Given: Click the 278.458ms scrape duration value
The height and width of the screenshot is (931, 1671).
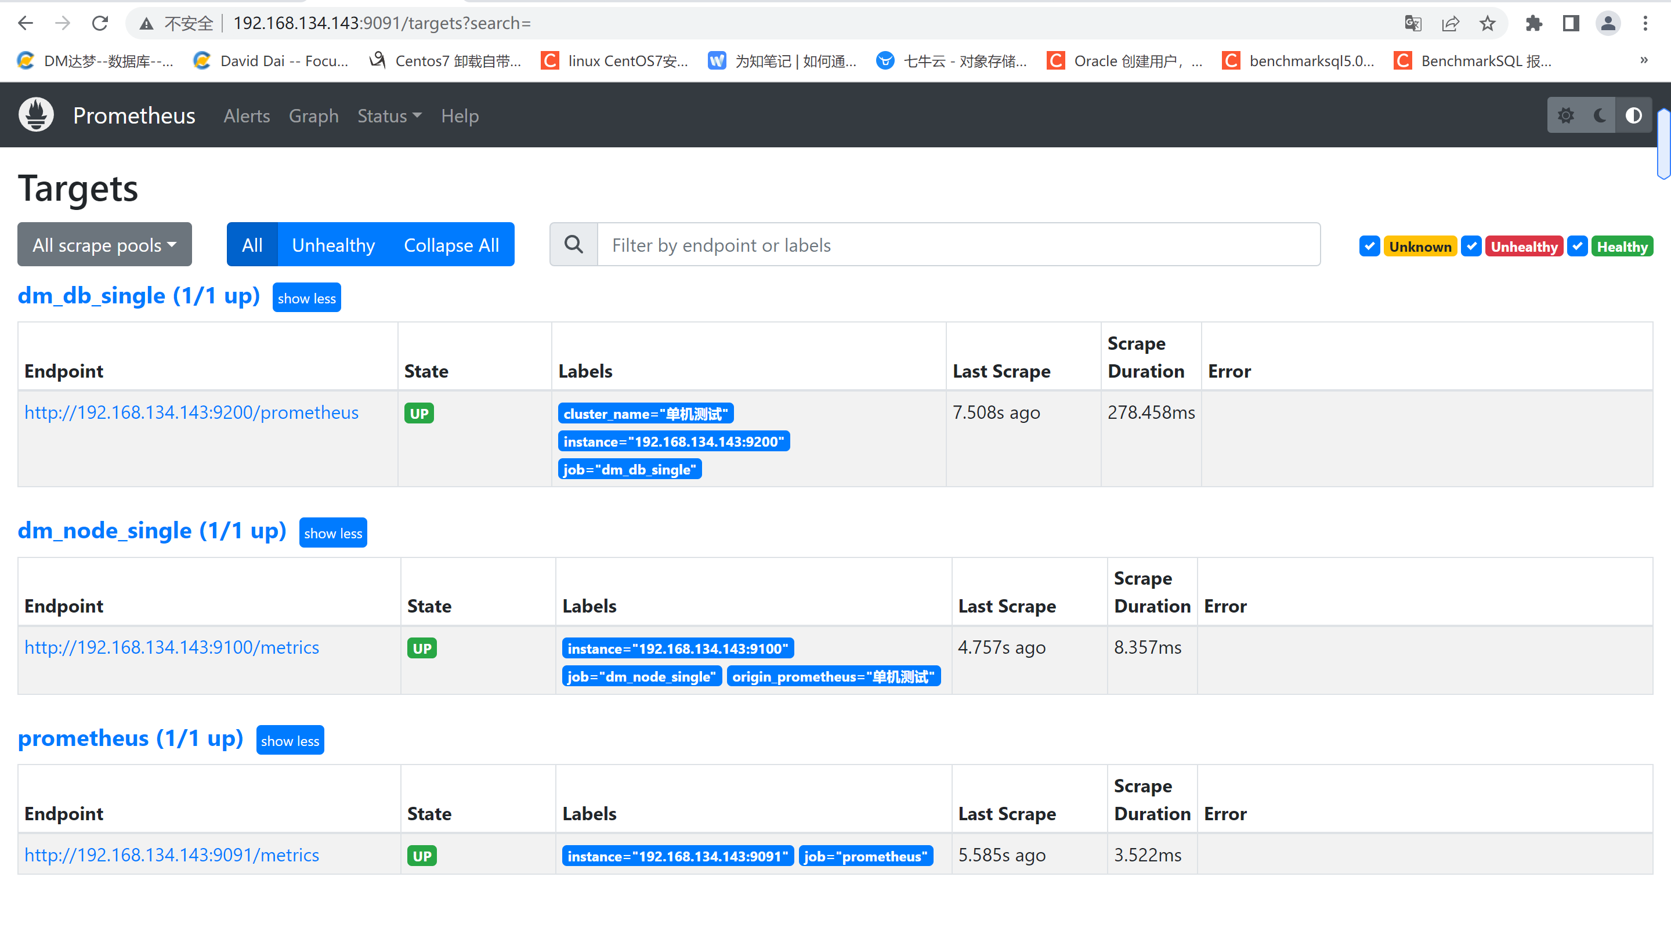Looking at the screenshot, I should (1151, 412).
